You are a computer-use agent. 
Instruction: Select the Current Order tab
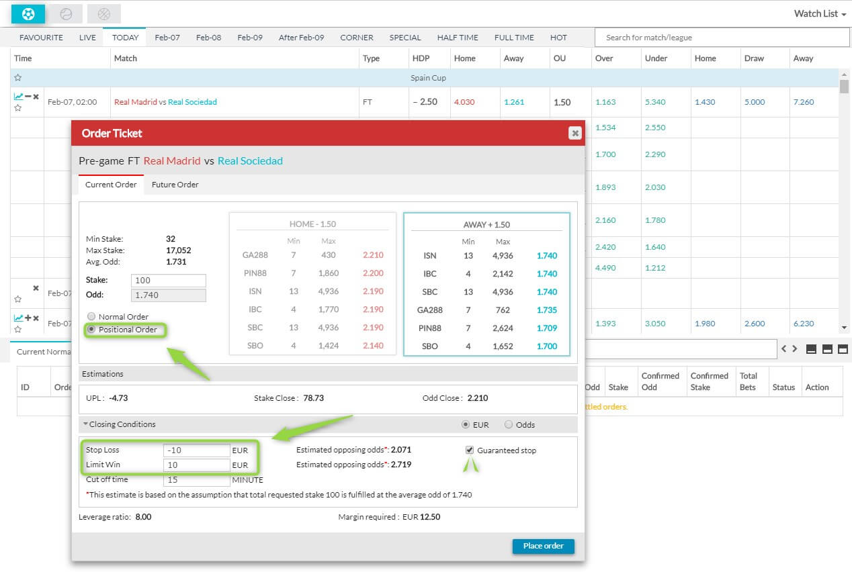(111, 185)
